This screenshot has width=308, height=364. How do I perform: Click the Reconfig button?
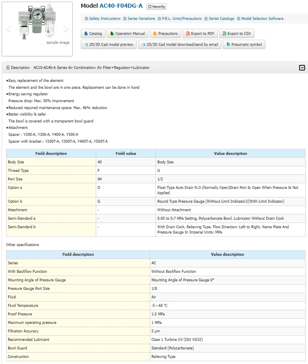[156, 6]
